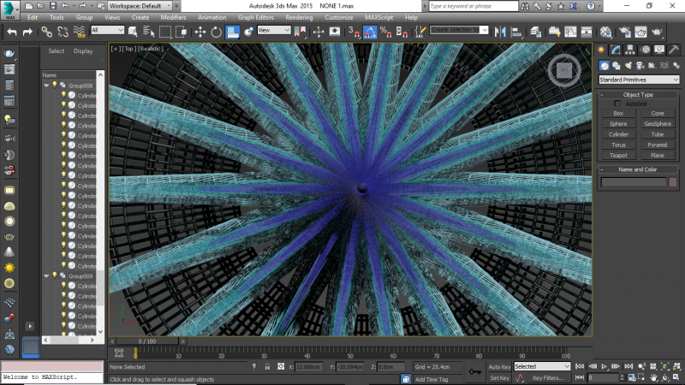This screenshot has height=385, width=685.
Task: Activate the Select and Move tool
Action: click(x=200, y=32)
